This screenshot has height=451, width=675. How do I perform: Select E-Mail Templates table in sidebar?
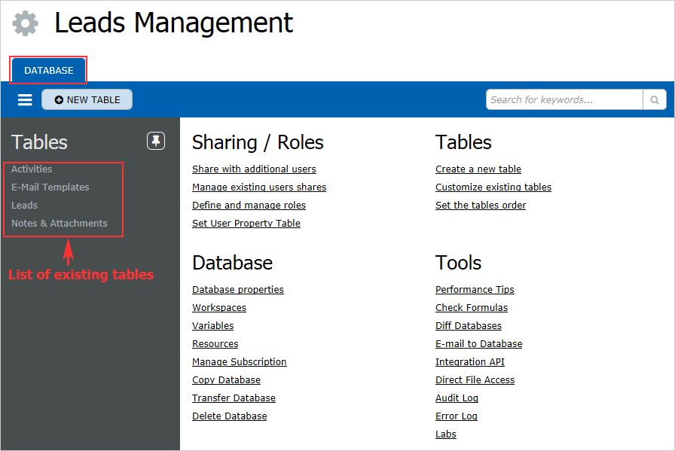click(x=50, y=187)
